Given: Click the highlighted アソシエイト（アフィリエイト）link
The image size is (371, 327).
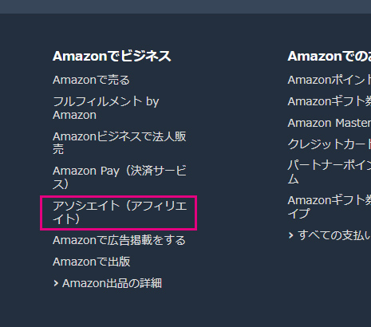Looking at the screenshot, I should (x=120, y=212).
